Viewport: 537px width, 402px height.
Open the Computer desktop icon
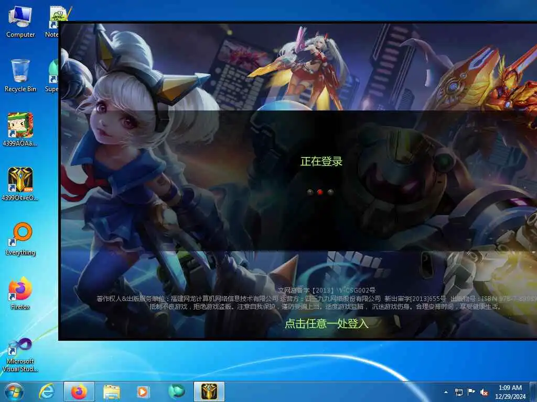[20, 22]
